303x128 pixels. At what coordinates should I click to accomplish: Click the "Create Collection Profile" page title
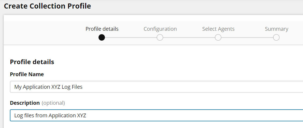pos(48,6)
